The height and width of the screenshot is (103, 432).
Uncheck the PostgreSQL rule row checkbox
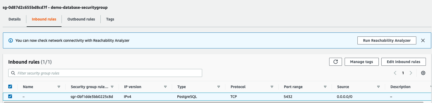(x=10, y=96)
